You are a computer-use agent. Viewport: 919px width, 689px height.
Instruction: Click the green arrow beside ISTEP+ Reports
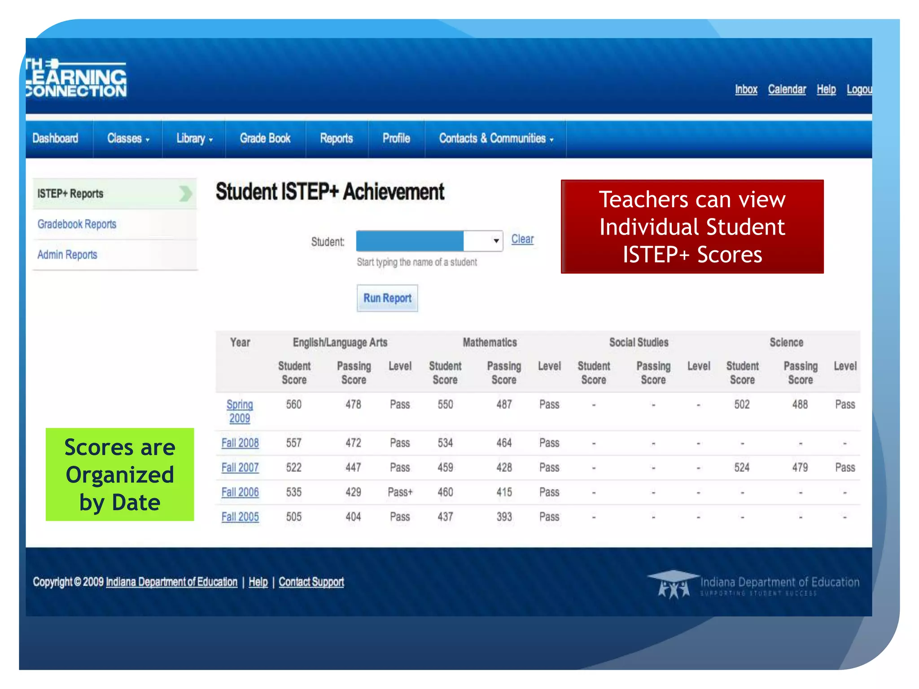[x=185, y=194]
